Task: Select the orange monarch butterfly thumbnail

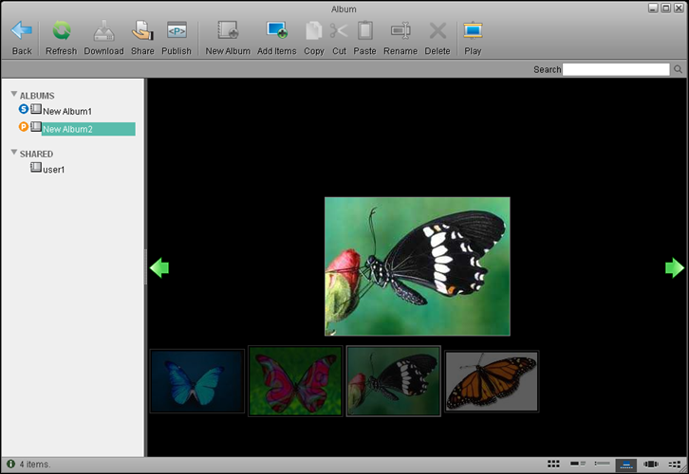Action: (x=492, y=381)
